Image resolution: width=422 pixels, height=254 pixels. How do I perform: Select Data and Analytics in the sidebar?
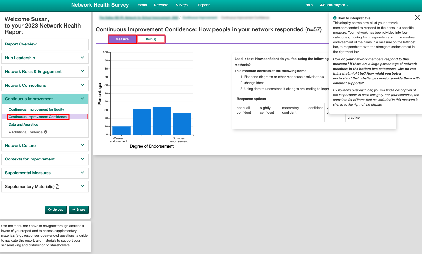pyautogui.click(x=23, y=125)
